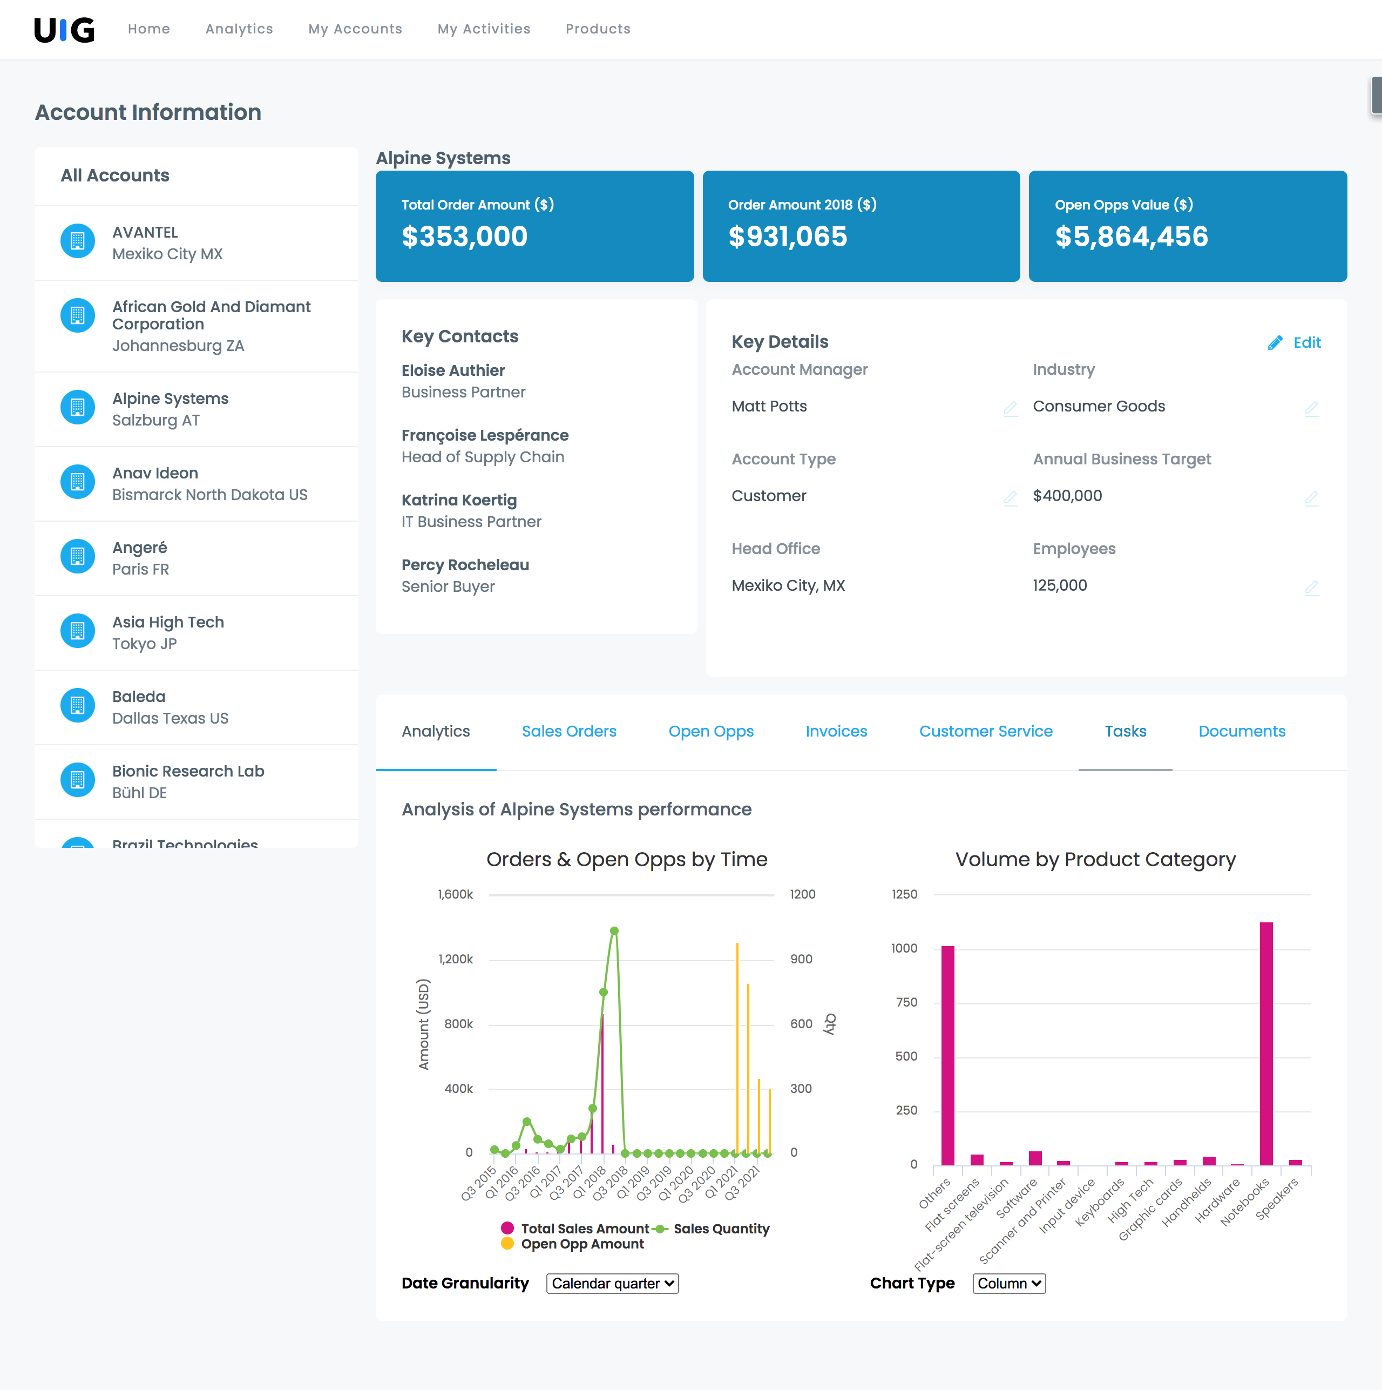Edit the Industry Consumer Goods field
The height and width of the screenshot is (1390, 1382).
click(1311, 408)
